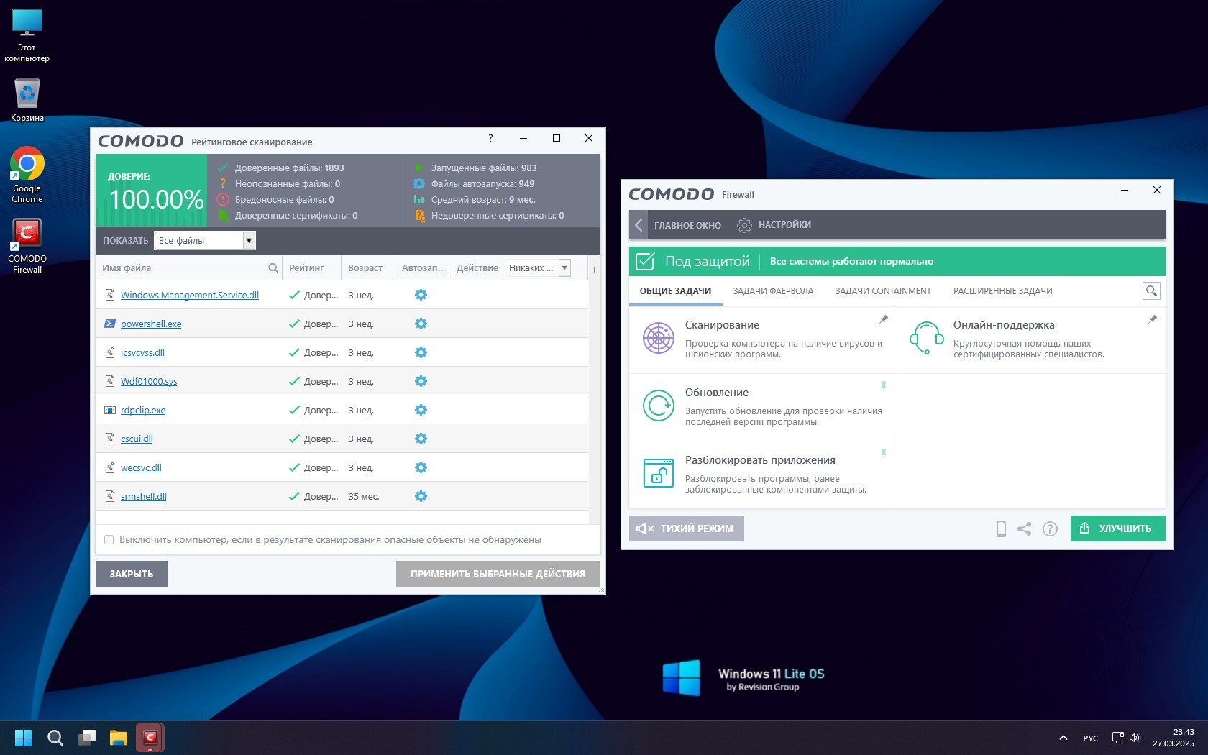Click the Scan radar icon
Viewport: 1208px width, 755px height.
(658, 338)
